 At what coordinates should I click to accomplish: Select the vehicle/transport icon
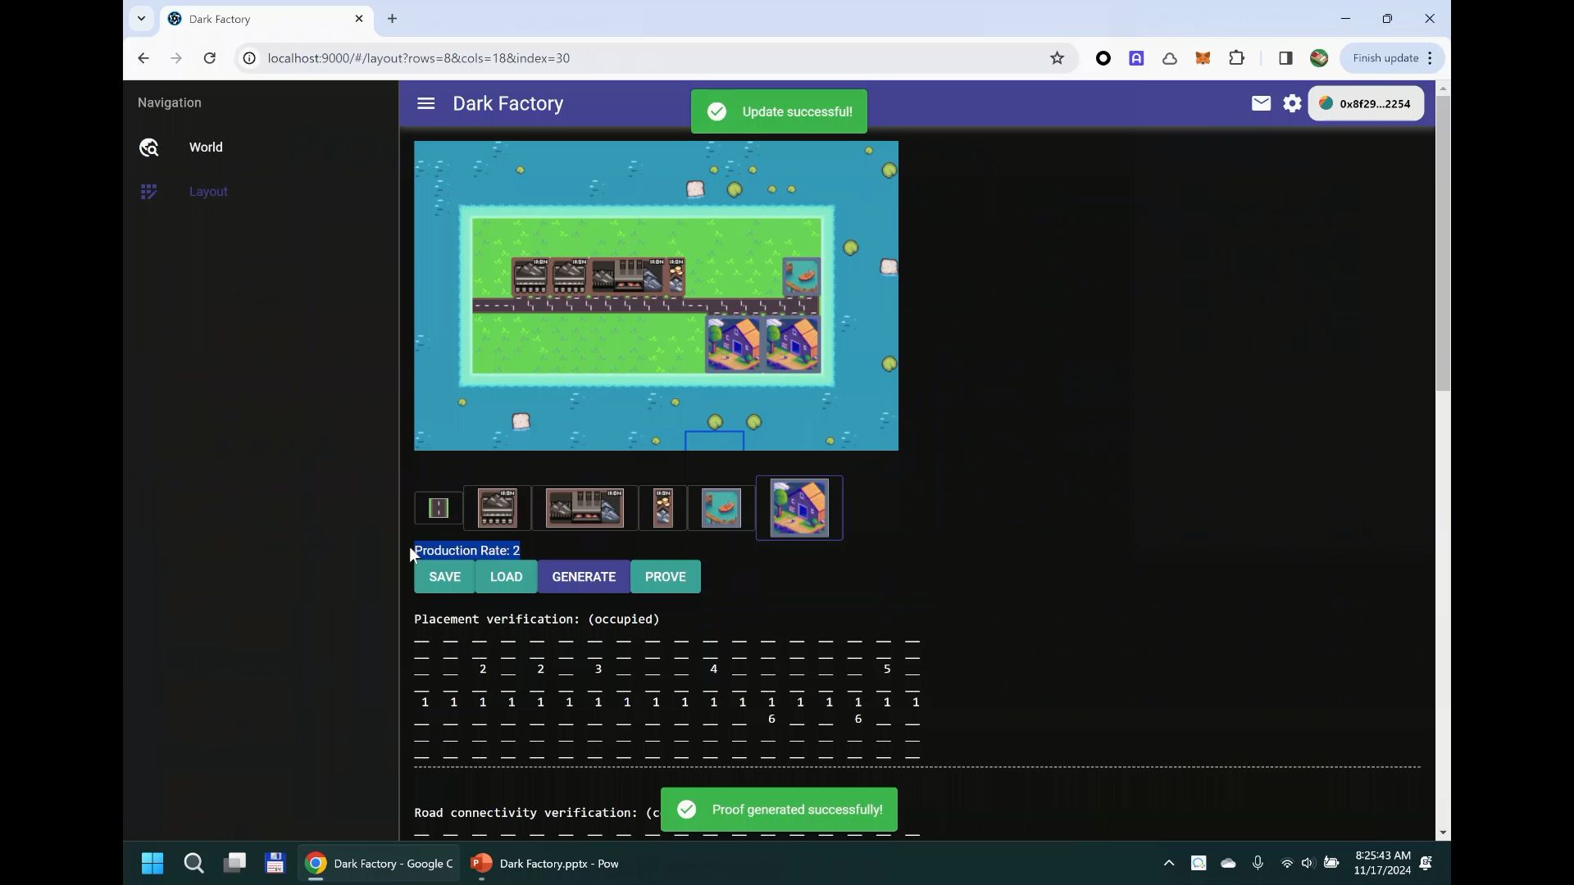click(723, 508)
